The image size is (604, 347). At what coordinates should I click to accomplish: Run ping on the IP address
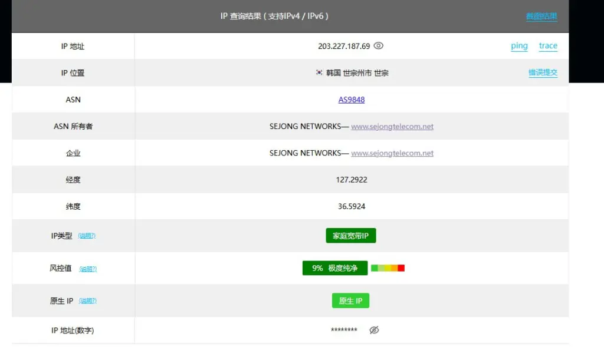(x=519, y=46)
